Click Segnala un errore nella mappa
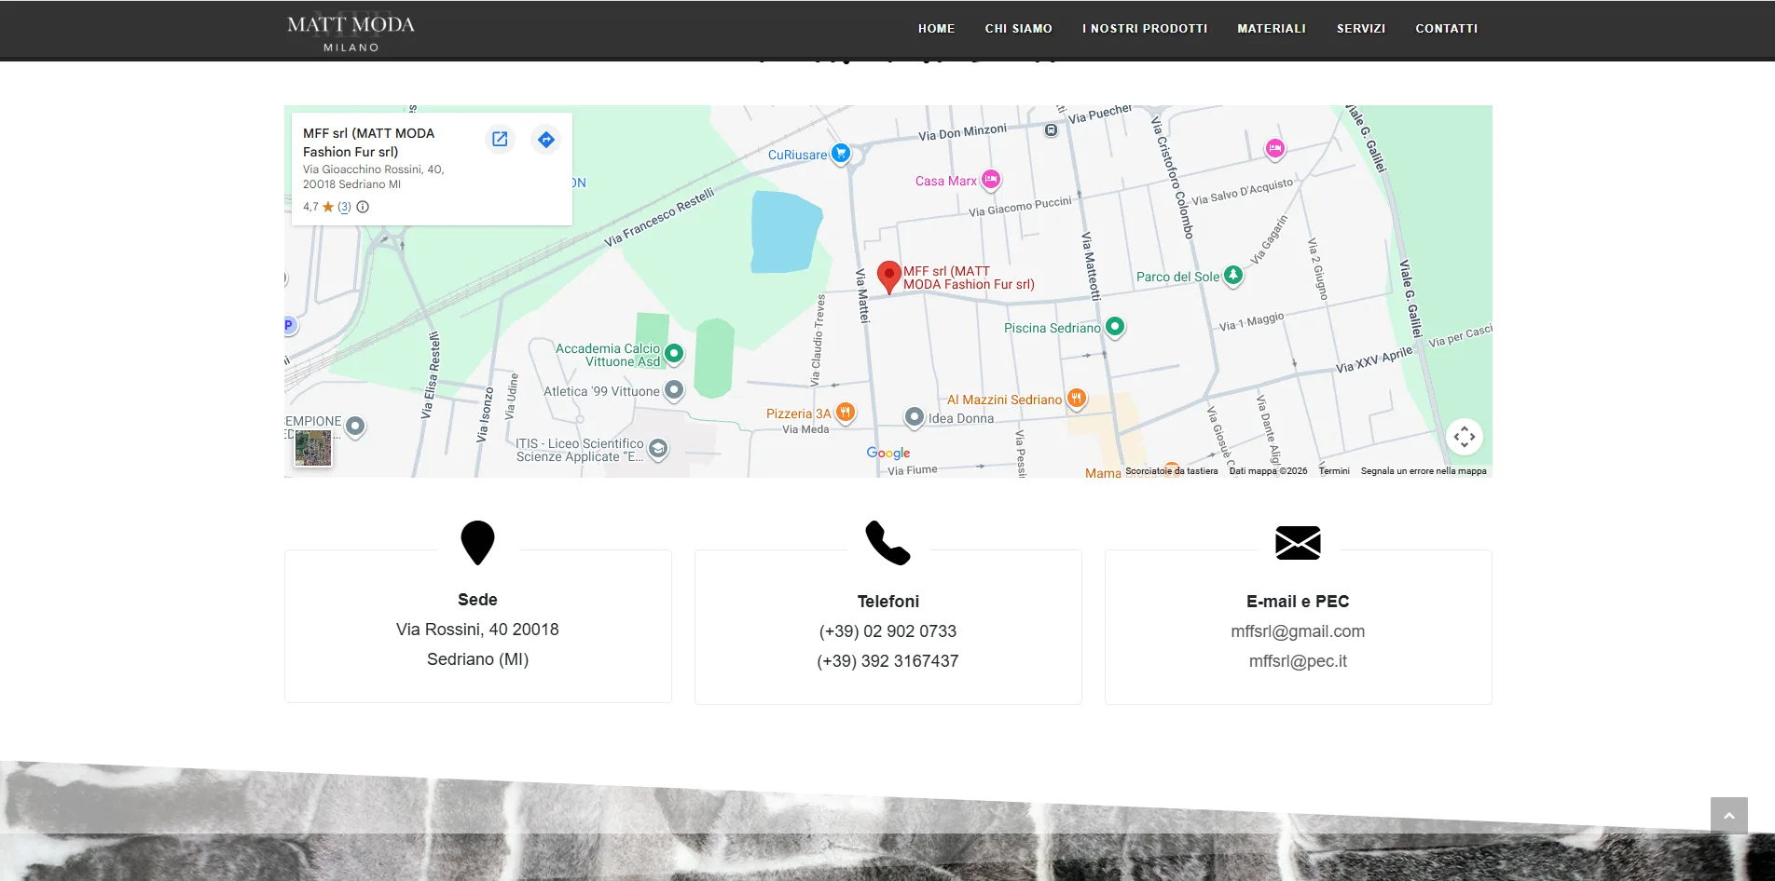This screenshot has height=881, width=1775. tap(1424, 471)
